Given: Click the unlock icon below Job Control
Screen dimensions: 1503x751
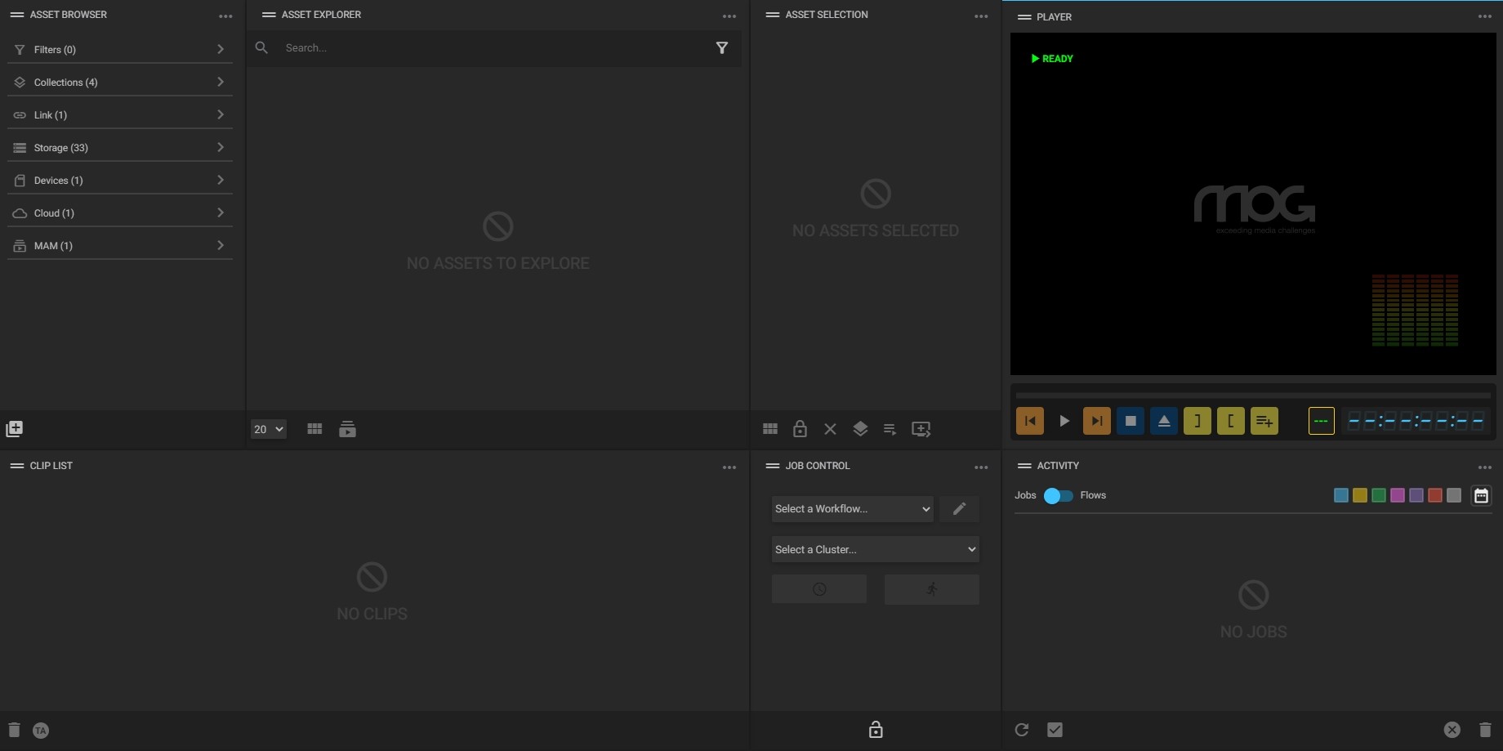Looking at the screenshot, I should click(x=876, y=729).
